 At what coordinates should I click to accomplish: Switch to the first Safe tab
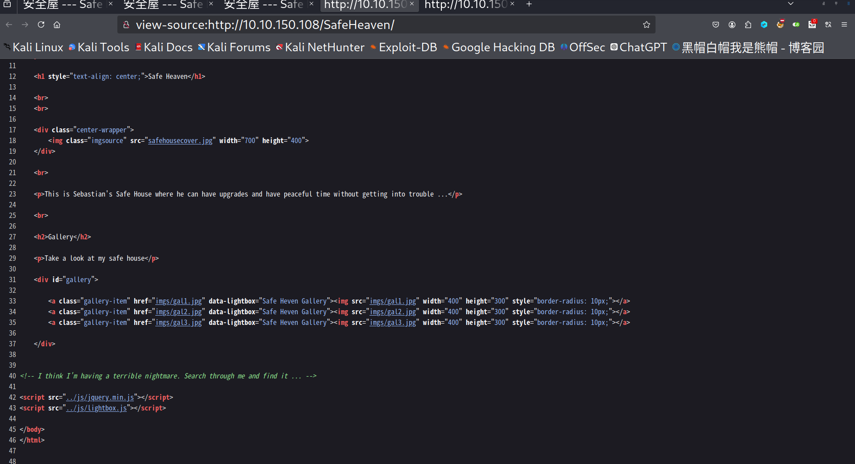point(62,4)
